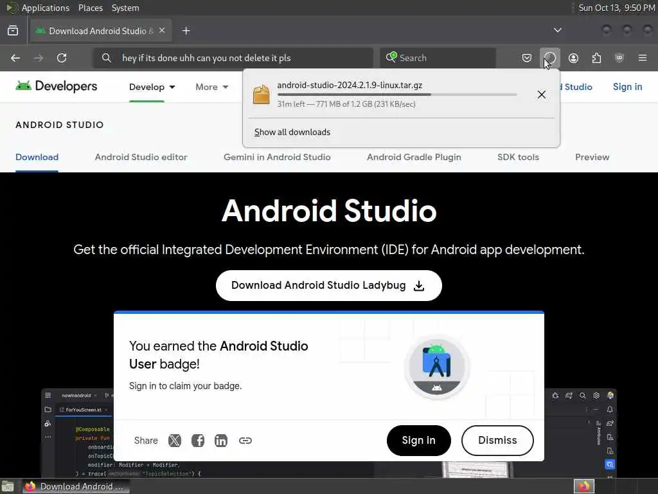Open the Firefox View icon
658x494 pixels.
click(13, 31)
